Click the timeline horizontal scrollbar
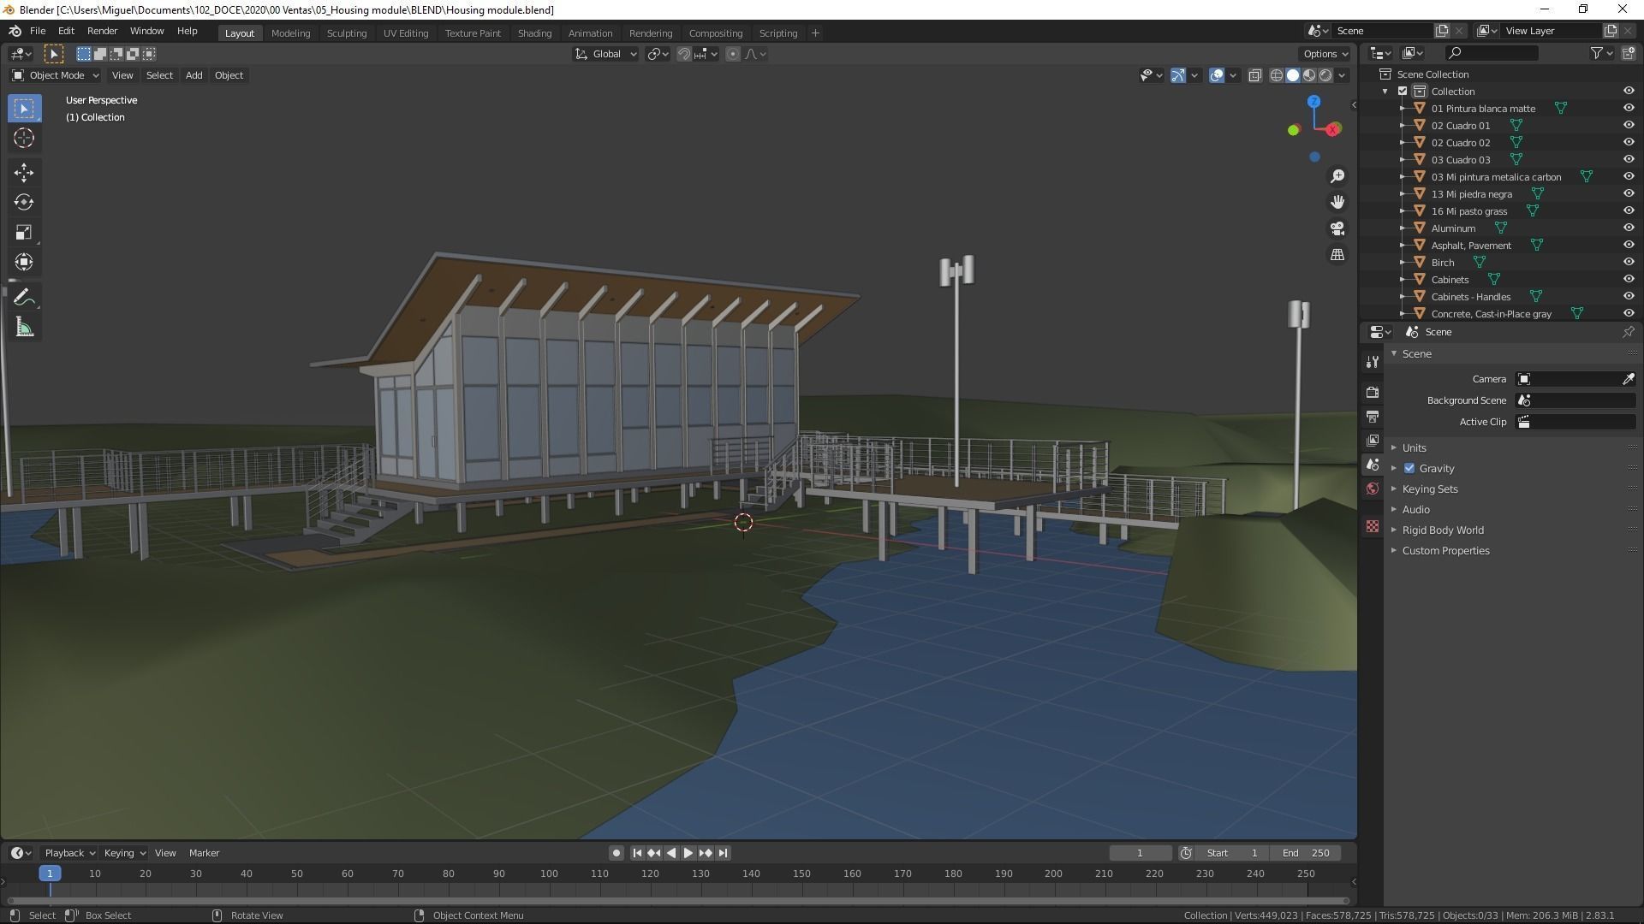Image resolution: width=1644 pixels, height=924 pixels. pyautogui.click(x=677, y=901)
